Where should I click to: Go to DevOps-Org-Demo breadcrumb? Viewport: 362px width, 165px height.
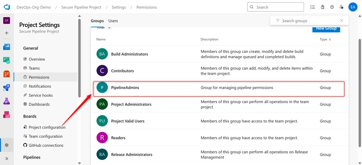(x=33, y=7)
